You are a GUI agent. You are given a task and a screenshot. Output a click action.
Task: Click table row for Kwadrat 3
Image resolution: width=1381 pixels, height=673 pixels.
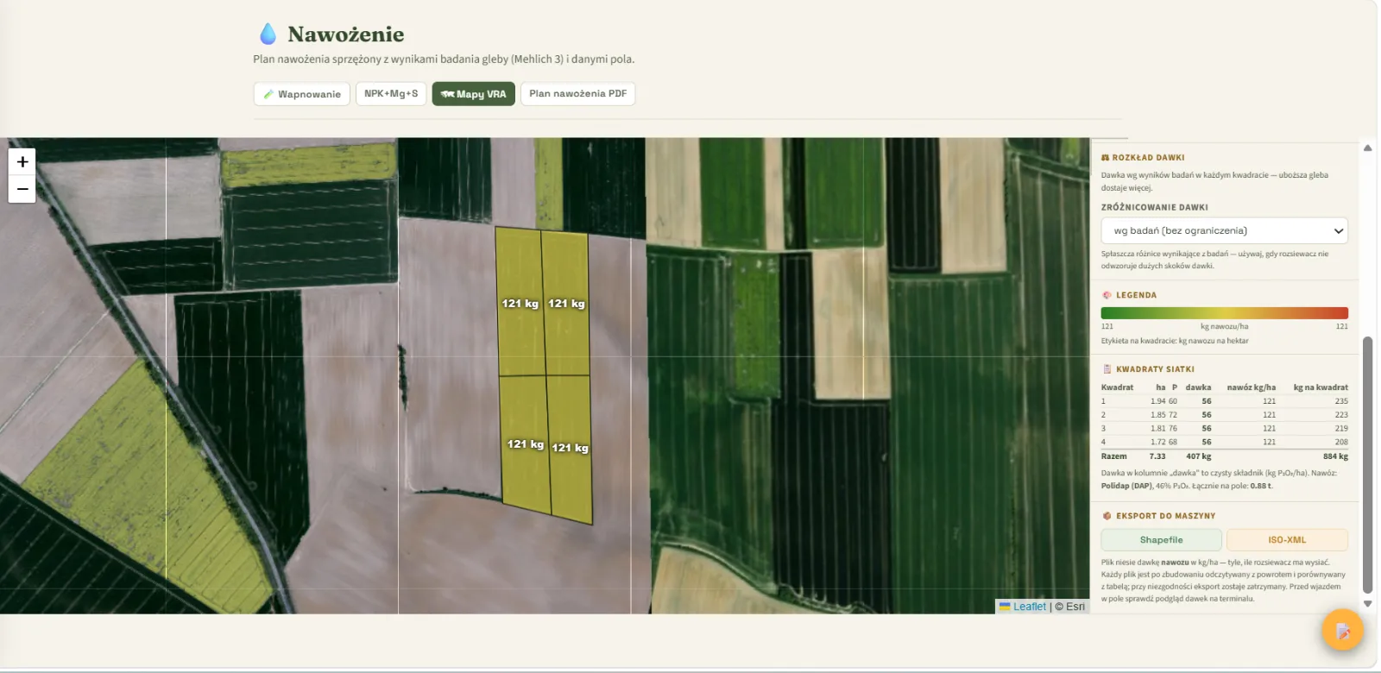(1224, 429)
